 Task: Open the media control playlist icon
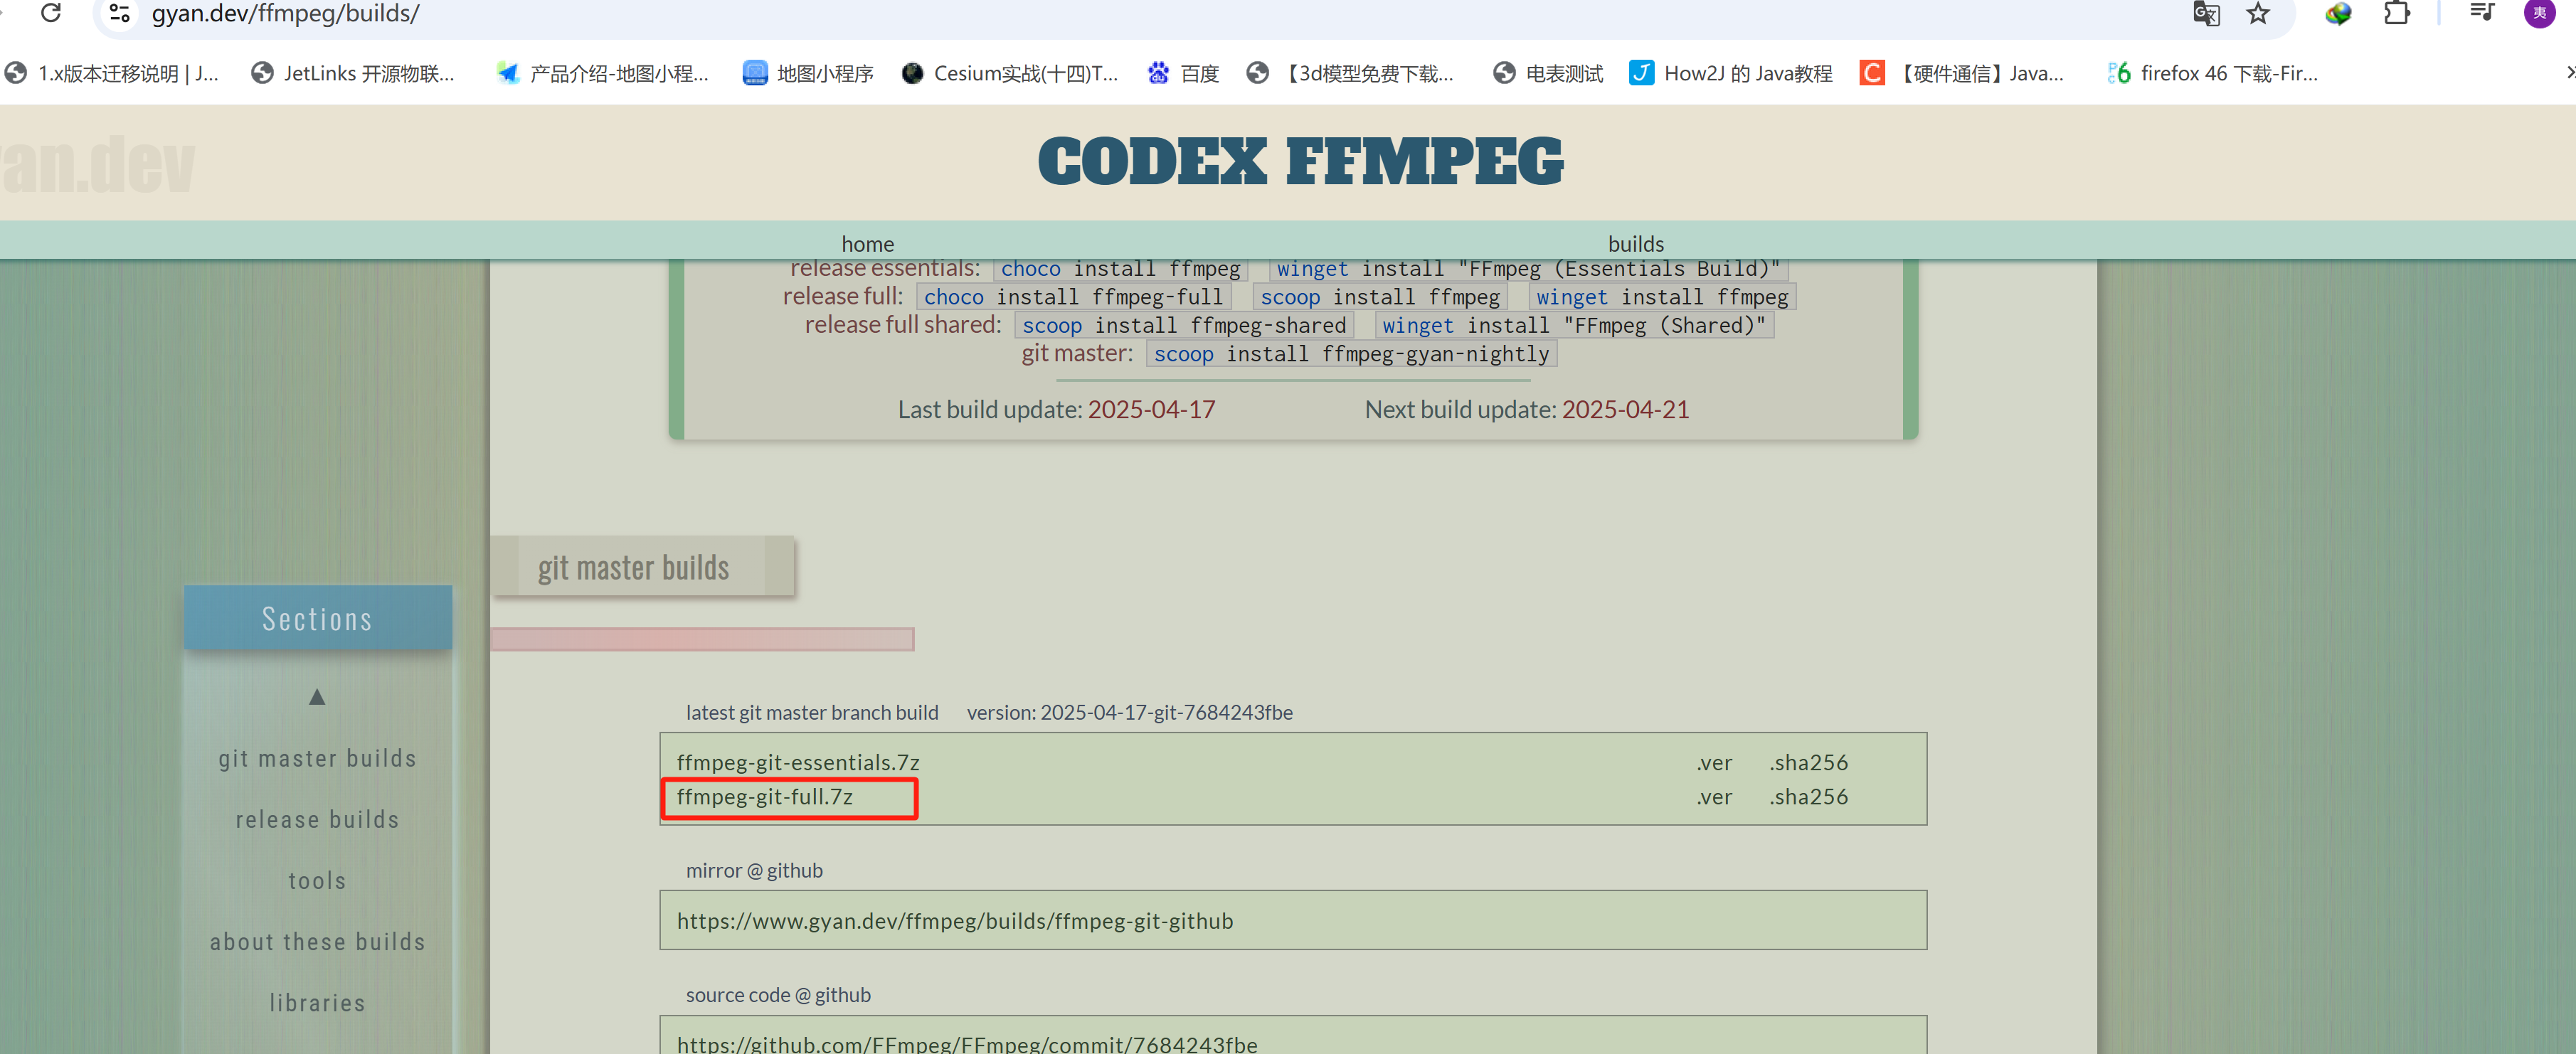[2482, 12]
